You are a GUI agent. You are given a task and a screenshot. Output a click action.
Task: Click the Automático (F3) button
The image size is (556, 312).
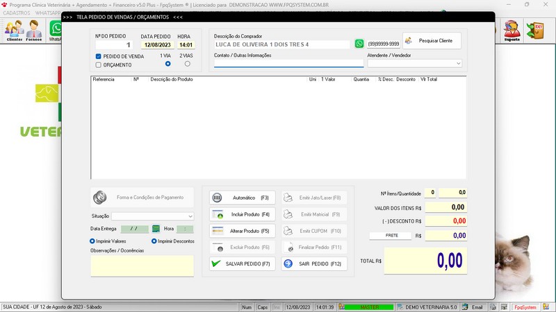242,198
